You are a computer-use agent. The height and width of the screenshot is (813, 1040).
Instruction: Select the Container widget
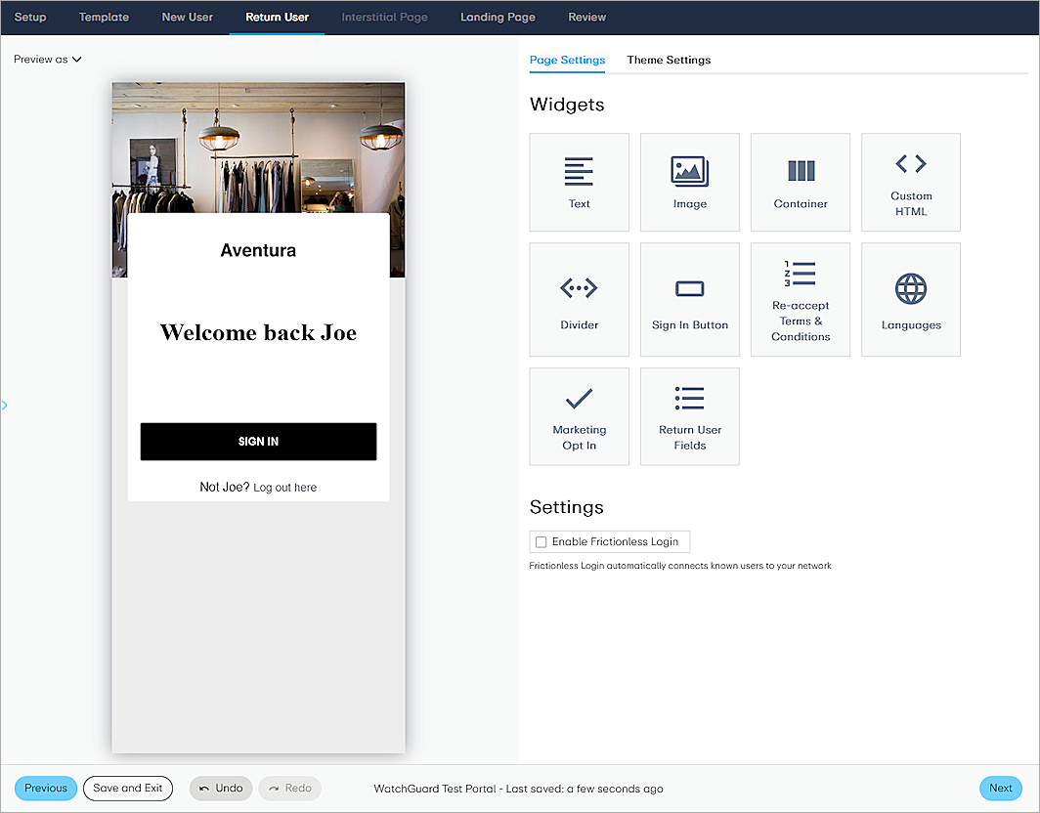click(x=800, y=182)
